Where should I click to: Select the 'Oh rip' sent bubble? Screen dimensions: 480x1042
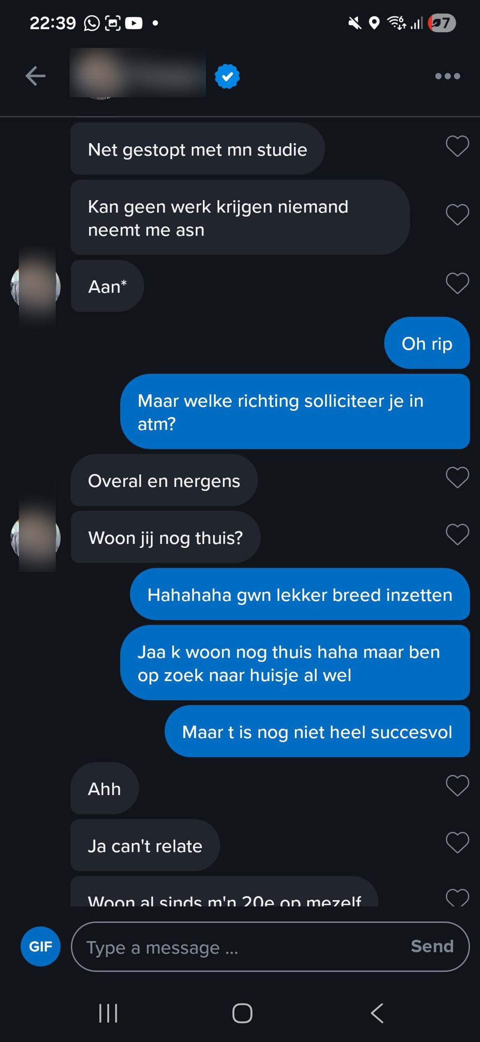427,343
